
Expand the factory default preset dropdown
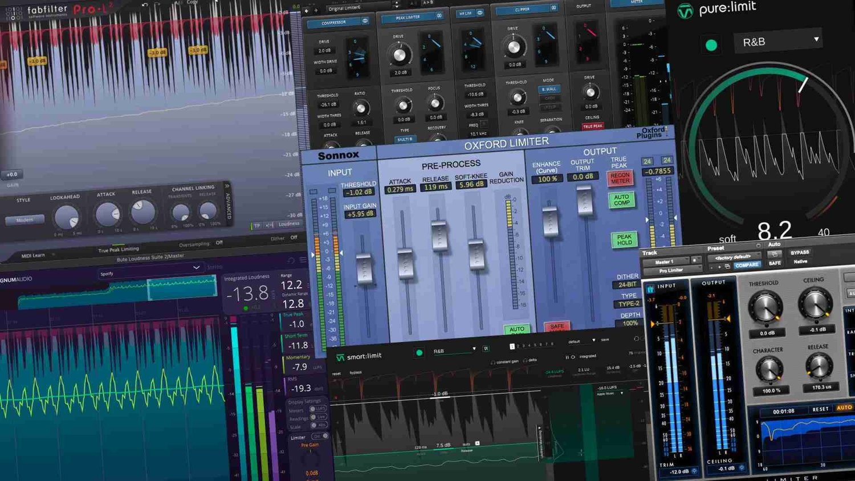tap(733, 256)
